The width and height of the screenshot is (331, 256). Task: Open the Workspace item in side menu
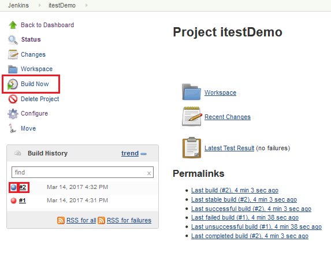point(36,69)
